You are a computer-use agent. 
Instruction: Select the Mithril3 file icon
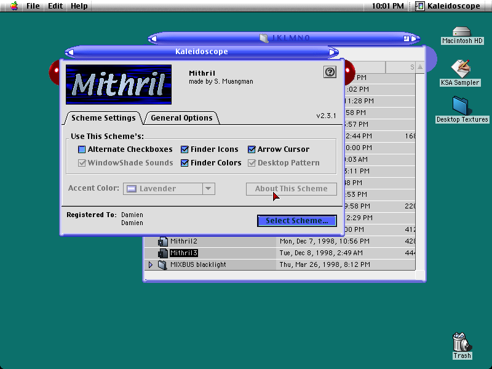(162, 253)
